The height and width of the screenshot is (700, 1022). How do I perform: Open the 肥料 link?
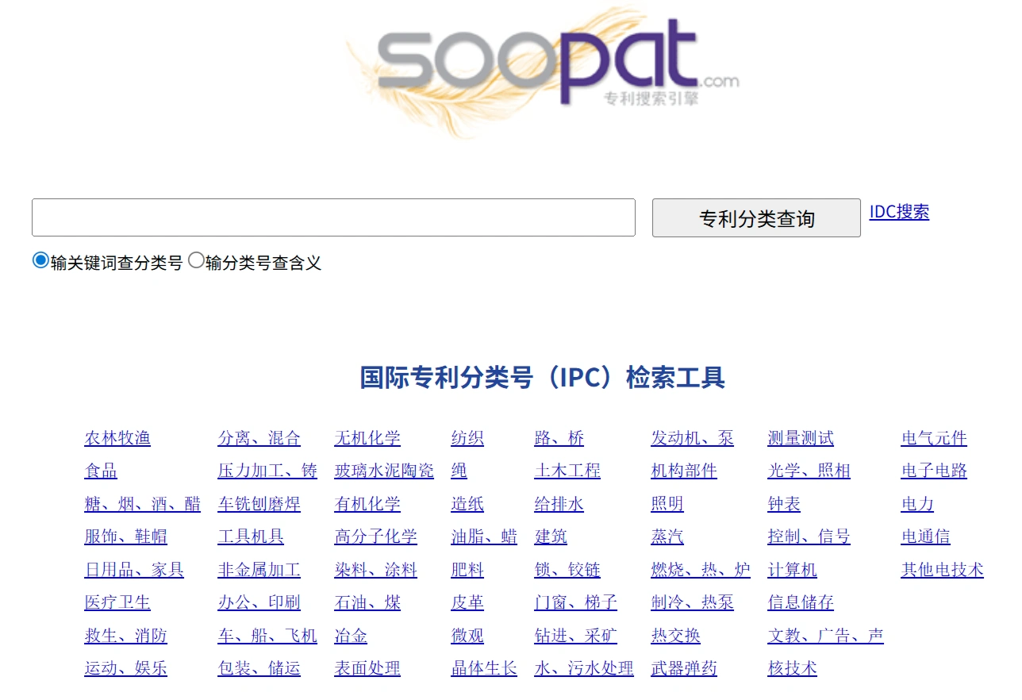(x=467, y=570)
